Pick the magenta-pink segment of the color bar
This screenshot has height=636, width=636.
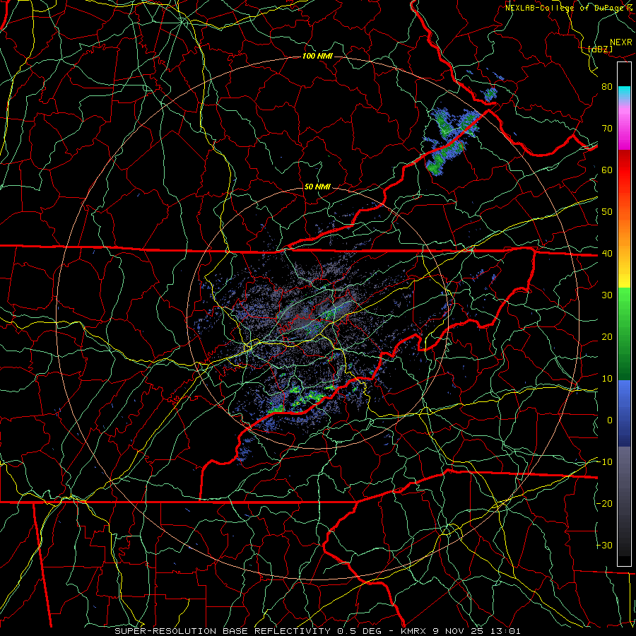[624, 128]
